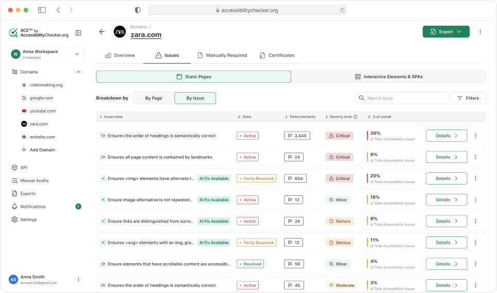The width and height of the screenshot is (497, 293).
Task: Select zara.com domain in the sidebar
Action: pos(35,124)
